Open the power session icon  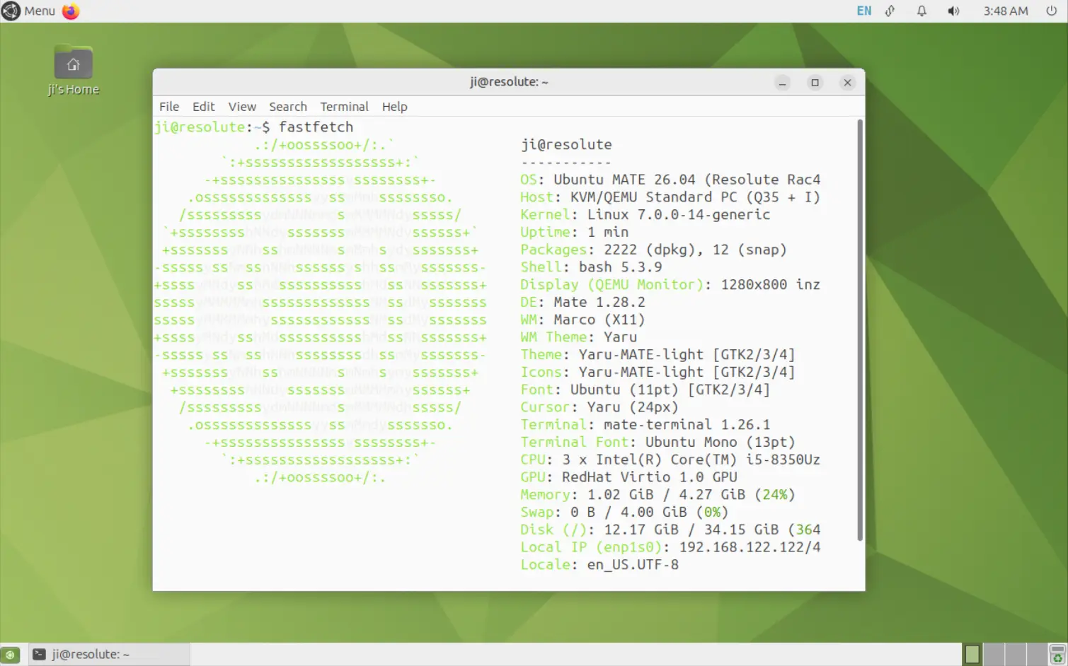coord(1051,11)
